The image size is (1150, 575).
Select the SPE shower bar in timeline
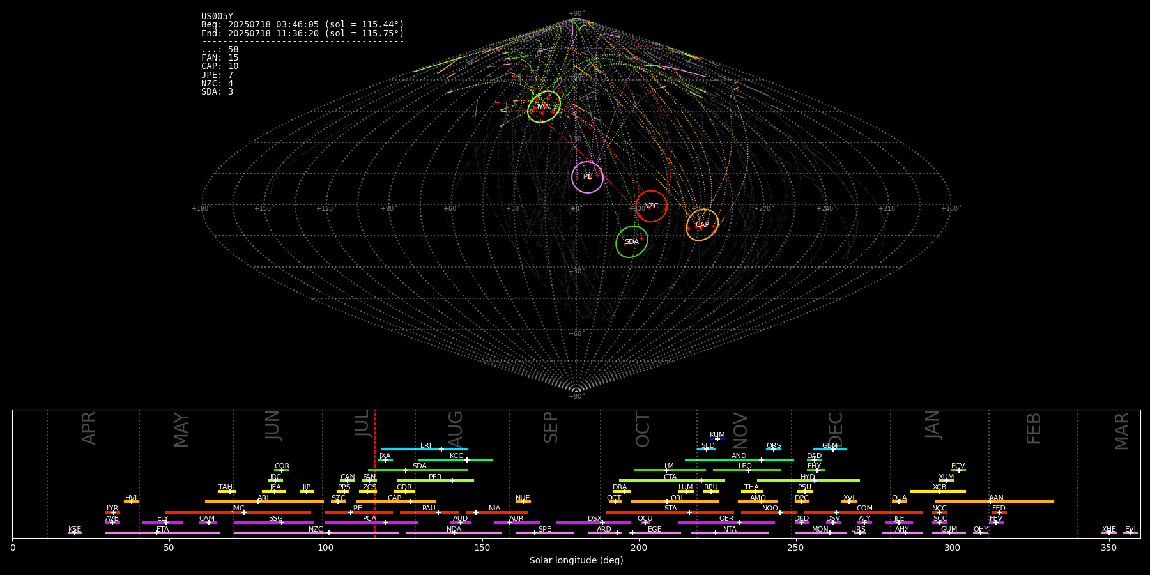tap(545, 533)
